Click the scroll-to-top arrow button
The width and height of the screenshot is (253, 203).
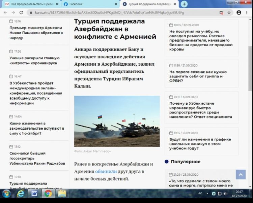tap(241, 174)
